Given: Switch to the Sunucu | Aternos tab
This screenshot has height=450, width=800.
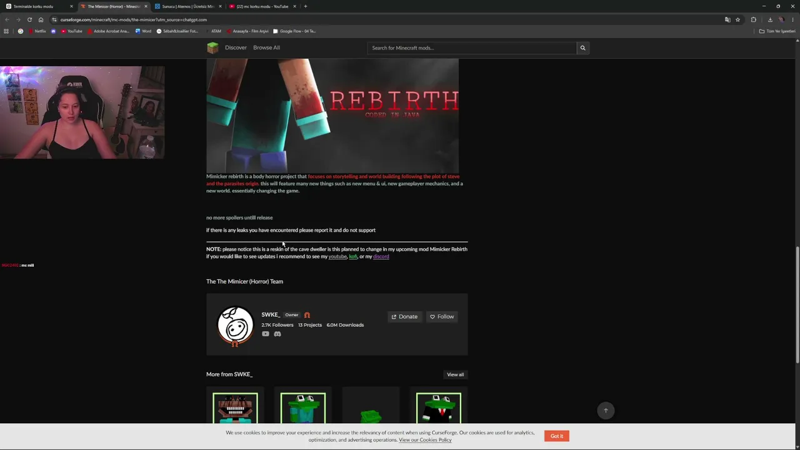Looking at the screenshot, I should [x=187, y=6].
